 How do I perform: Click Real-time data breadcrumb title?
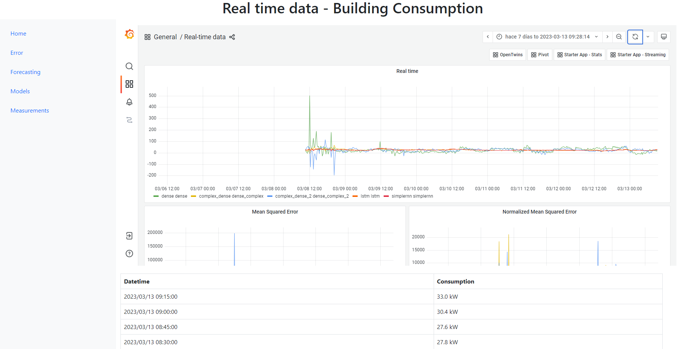(x=205, y=37)
